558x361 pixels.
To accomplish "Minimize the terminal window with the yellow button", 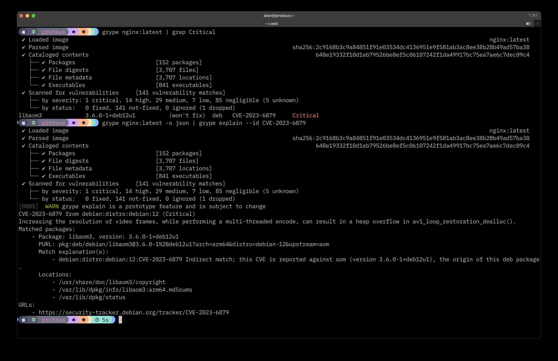I will coord(27,16).
